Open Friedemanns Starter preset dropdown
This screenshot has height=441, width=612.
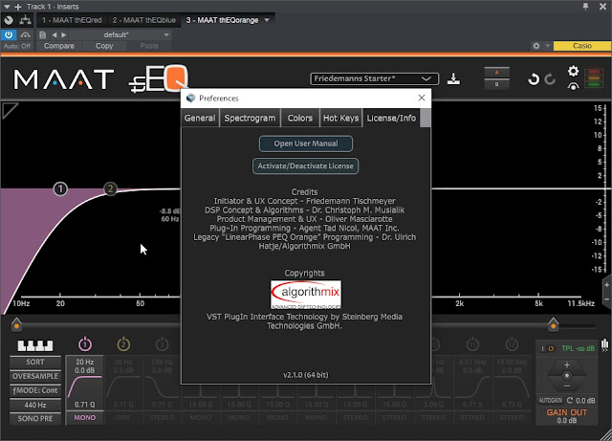[374, 78]
